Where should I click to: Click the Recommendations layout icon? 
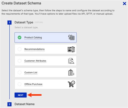point(71,49)
